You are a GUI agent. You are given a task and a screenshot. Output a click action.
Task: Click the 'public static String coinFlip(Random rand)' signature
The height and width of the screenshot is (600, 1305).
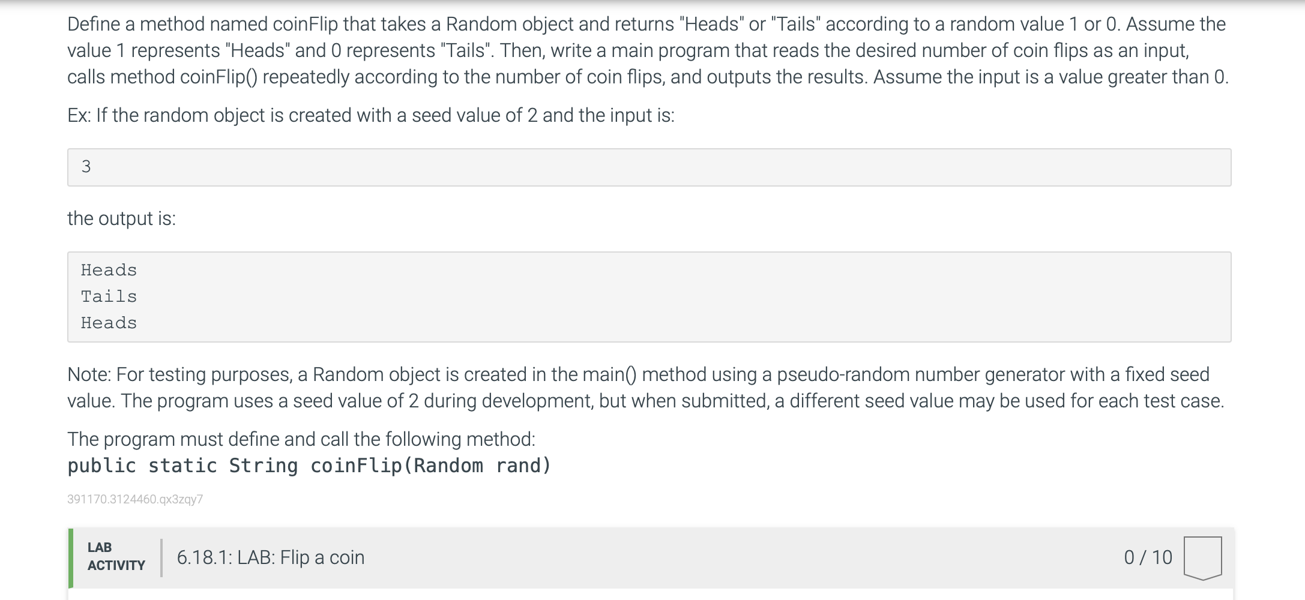tap(309, 466)
